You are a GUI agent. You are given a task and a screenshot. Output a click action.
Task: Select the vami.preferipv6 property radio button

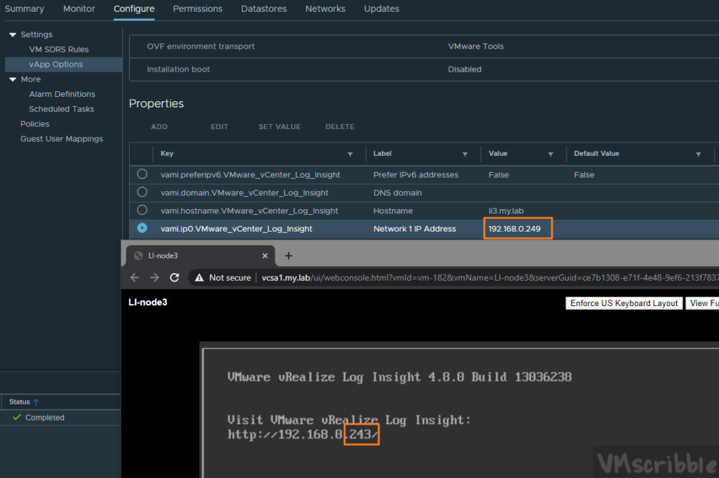(x=143, y=174)
